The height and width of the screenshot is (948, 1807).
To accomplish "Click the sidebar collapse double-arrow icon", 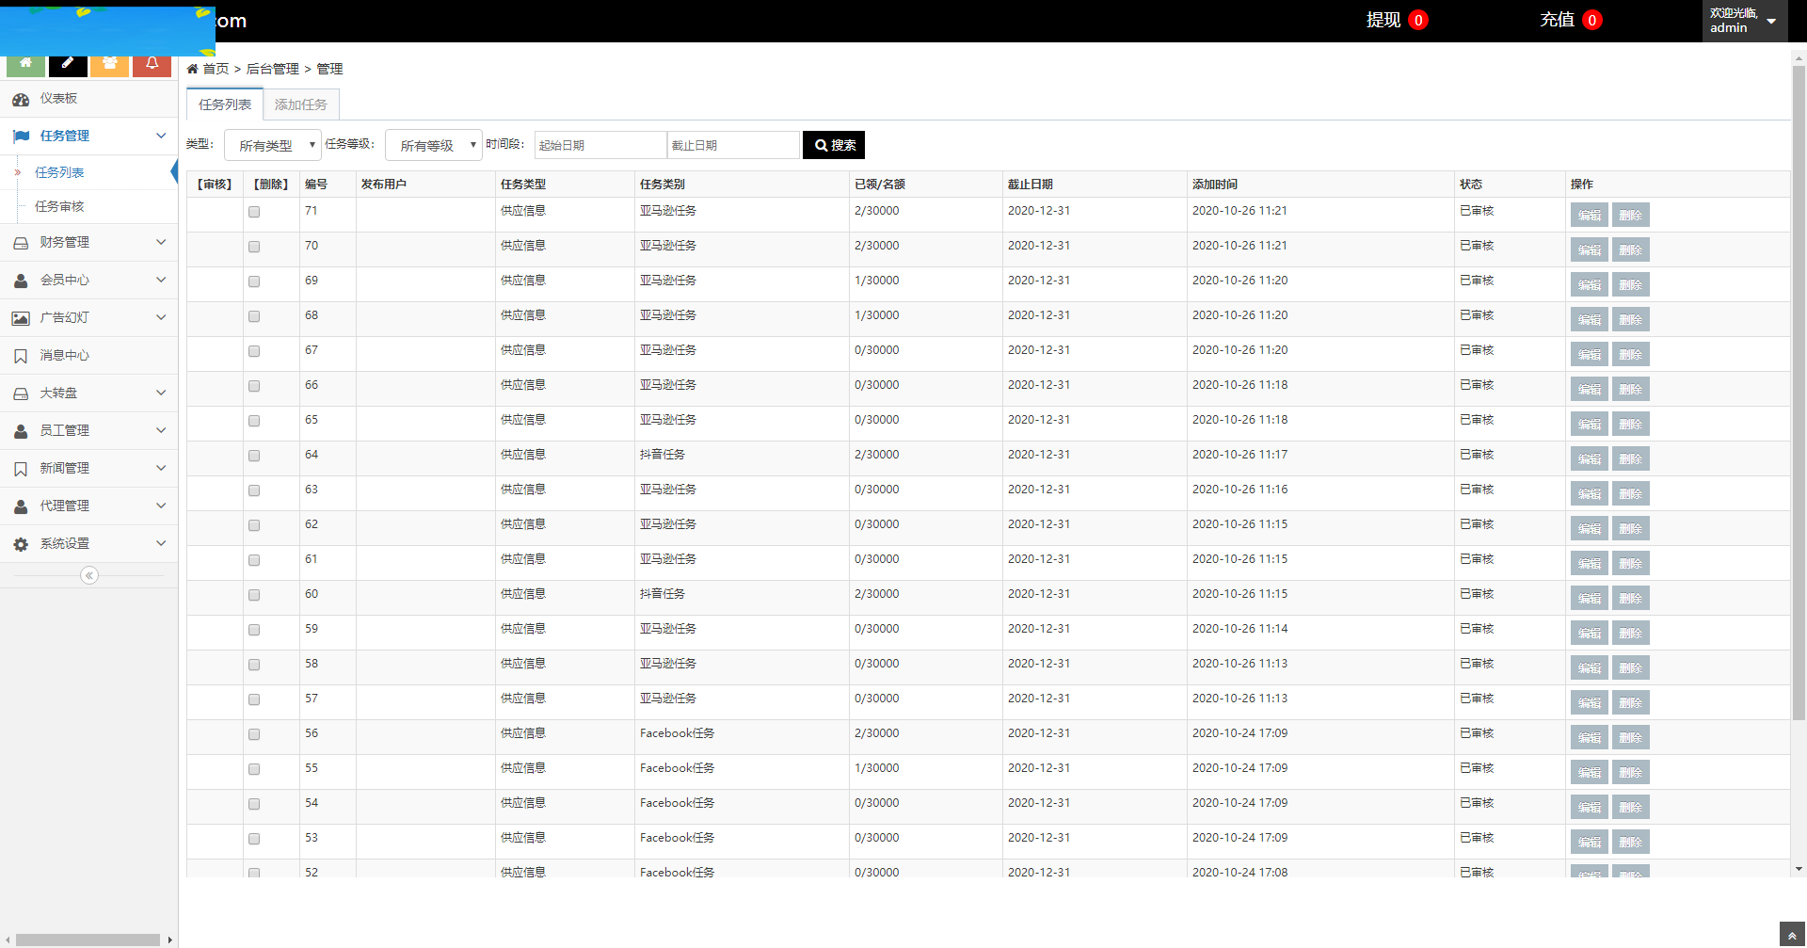I will pyautogui.click(x=89, y=575).
